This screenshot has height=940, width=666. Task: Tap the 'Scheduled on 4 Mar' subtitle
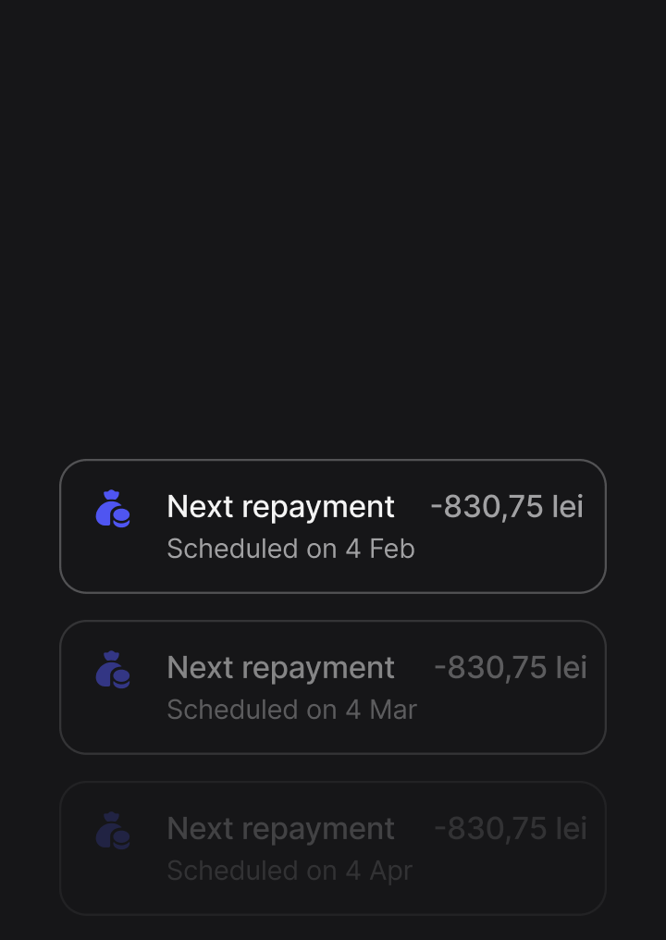(291, 710)
